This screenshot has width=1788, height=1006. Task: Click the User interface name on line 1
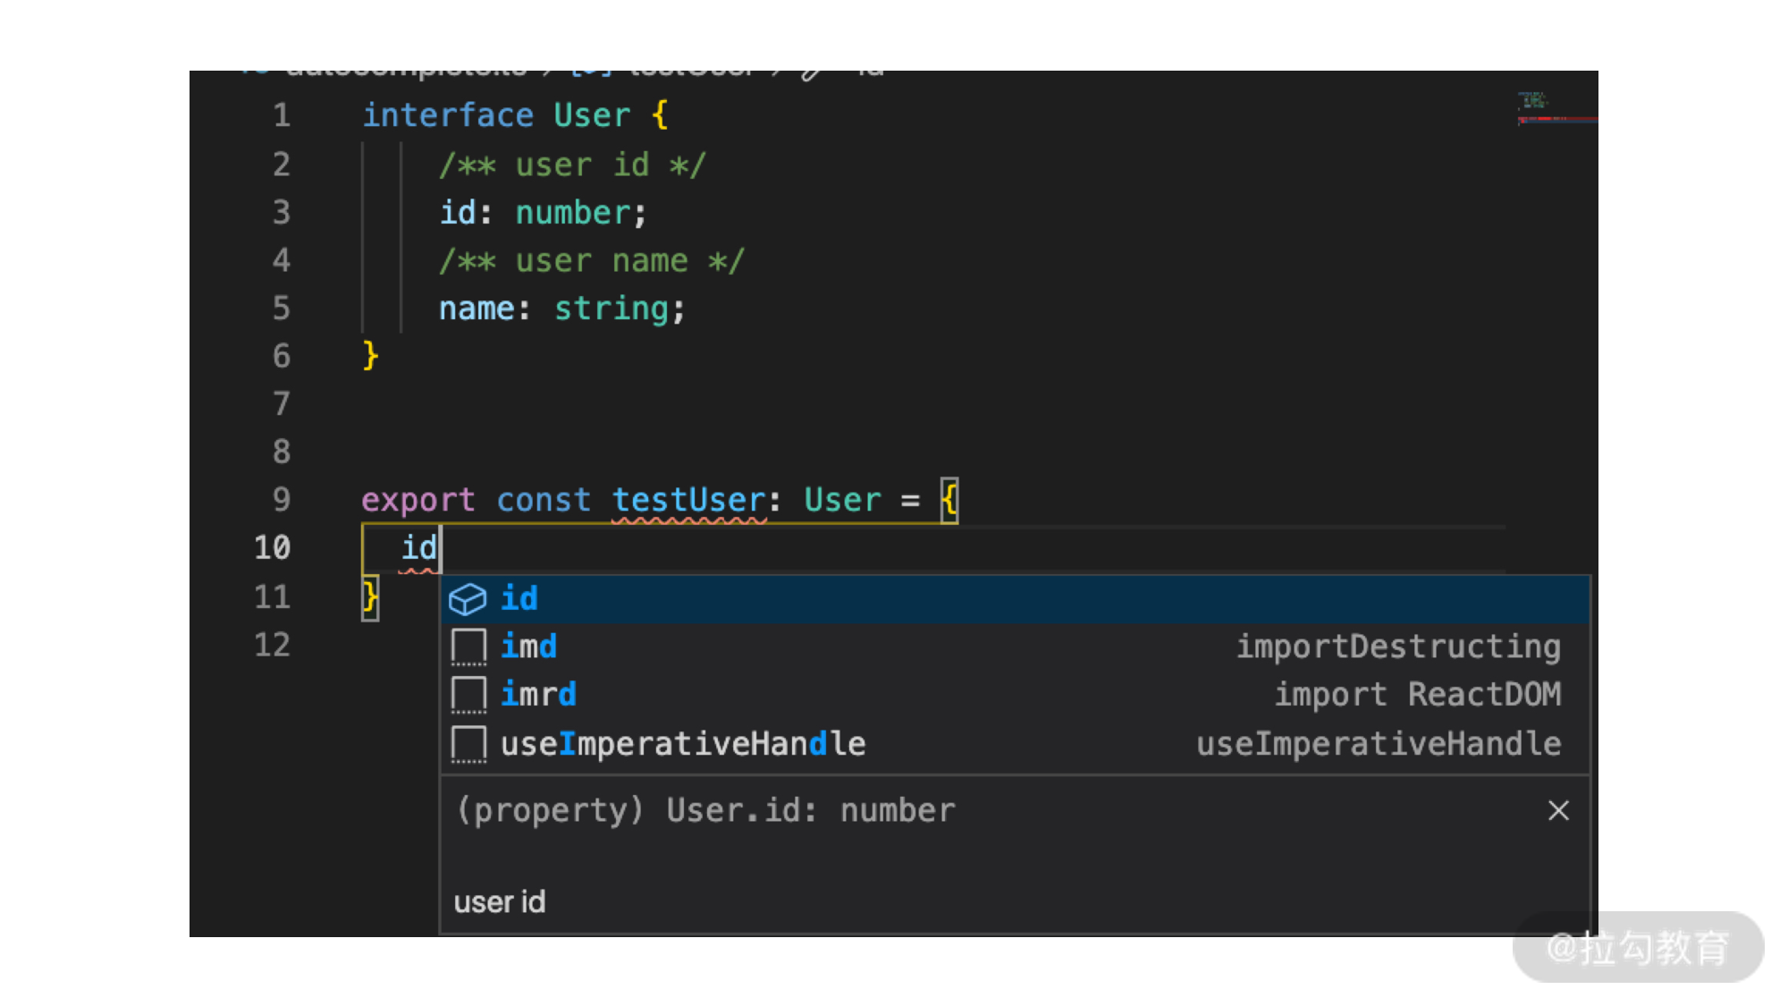(x=592, y=115)
